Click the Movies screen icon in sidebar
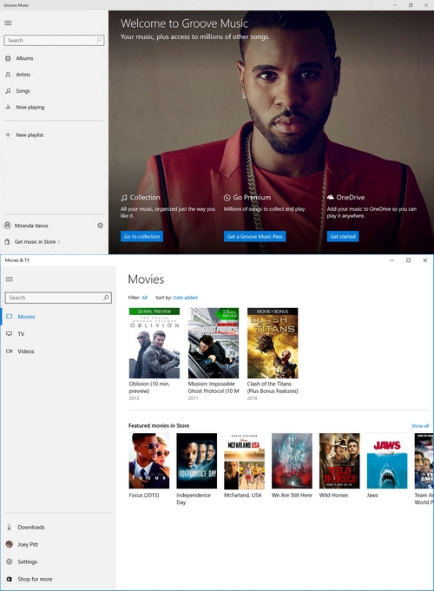The image size is (434, 591). [x=10, y=317]
